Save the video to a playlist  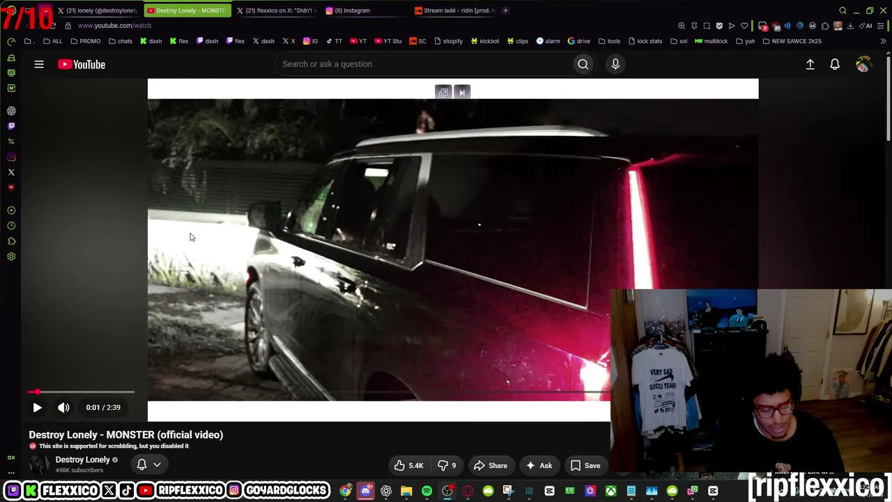[x=585, y=466]
